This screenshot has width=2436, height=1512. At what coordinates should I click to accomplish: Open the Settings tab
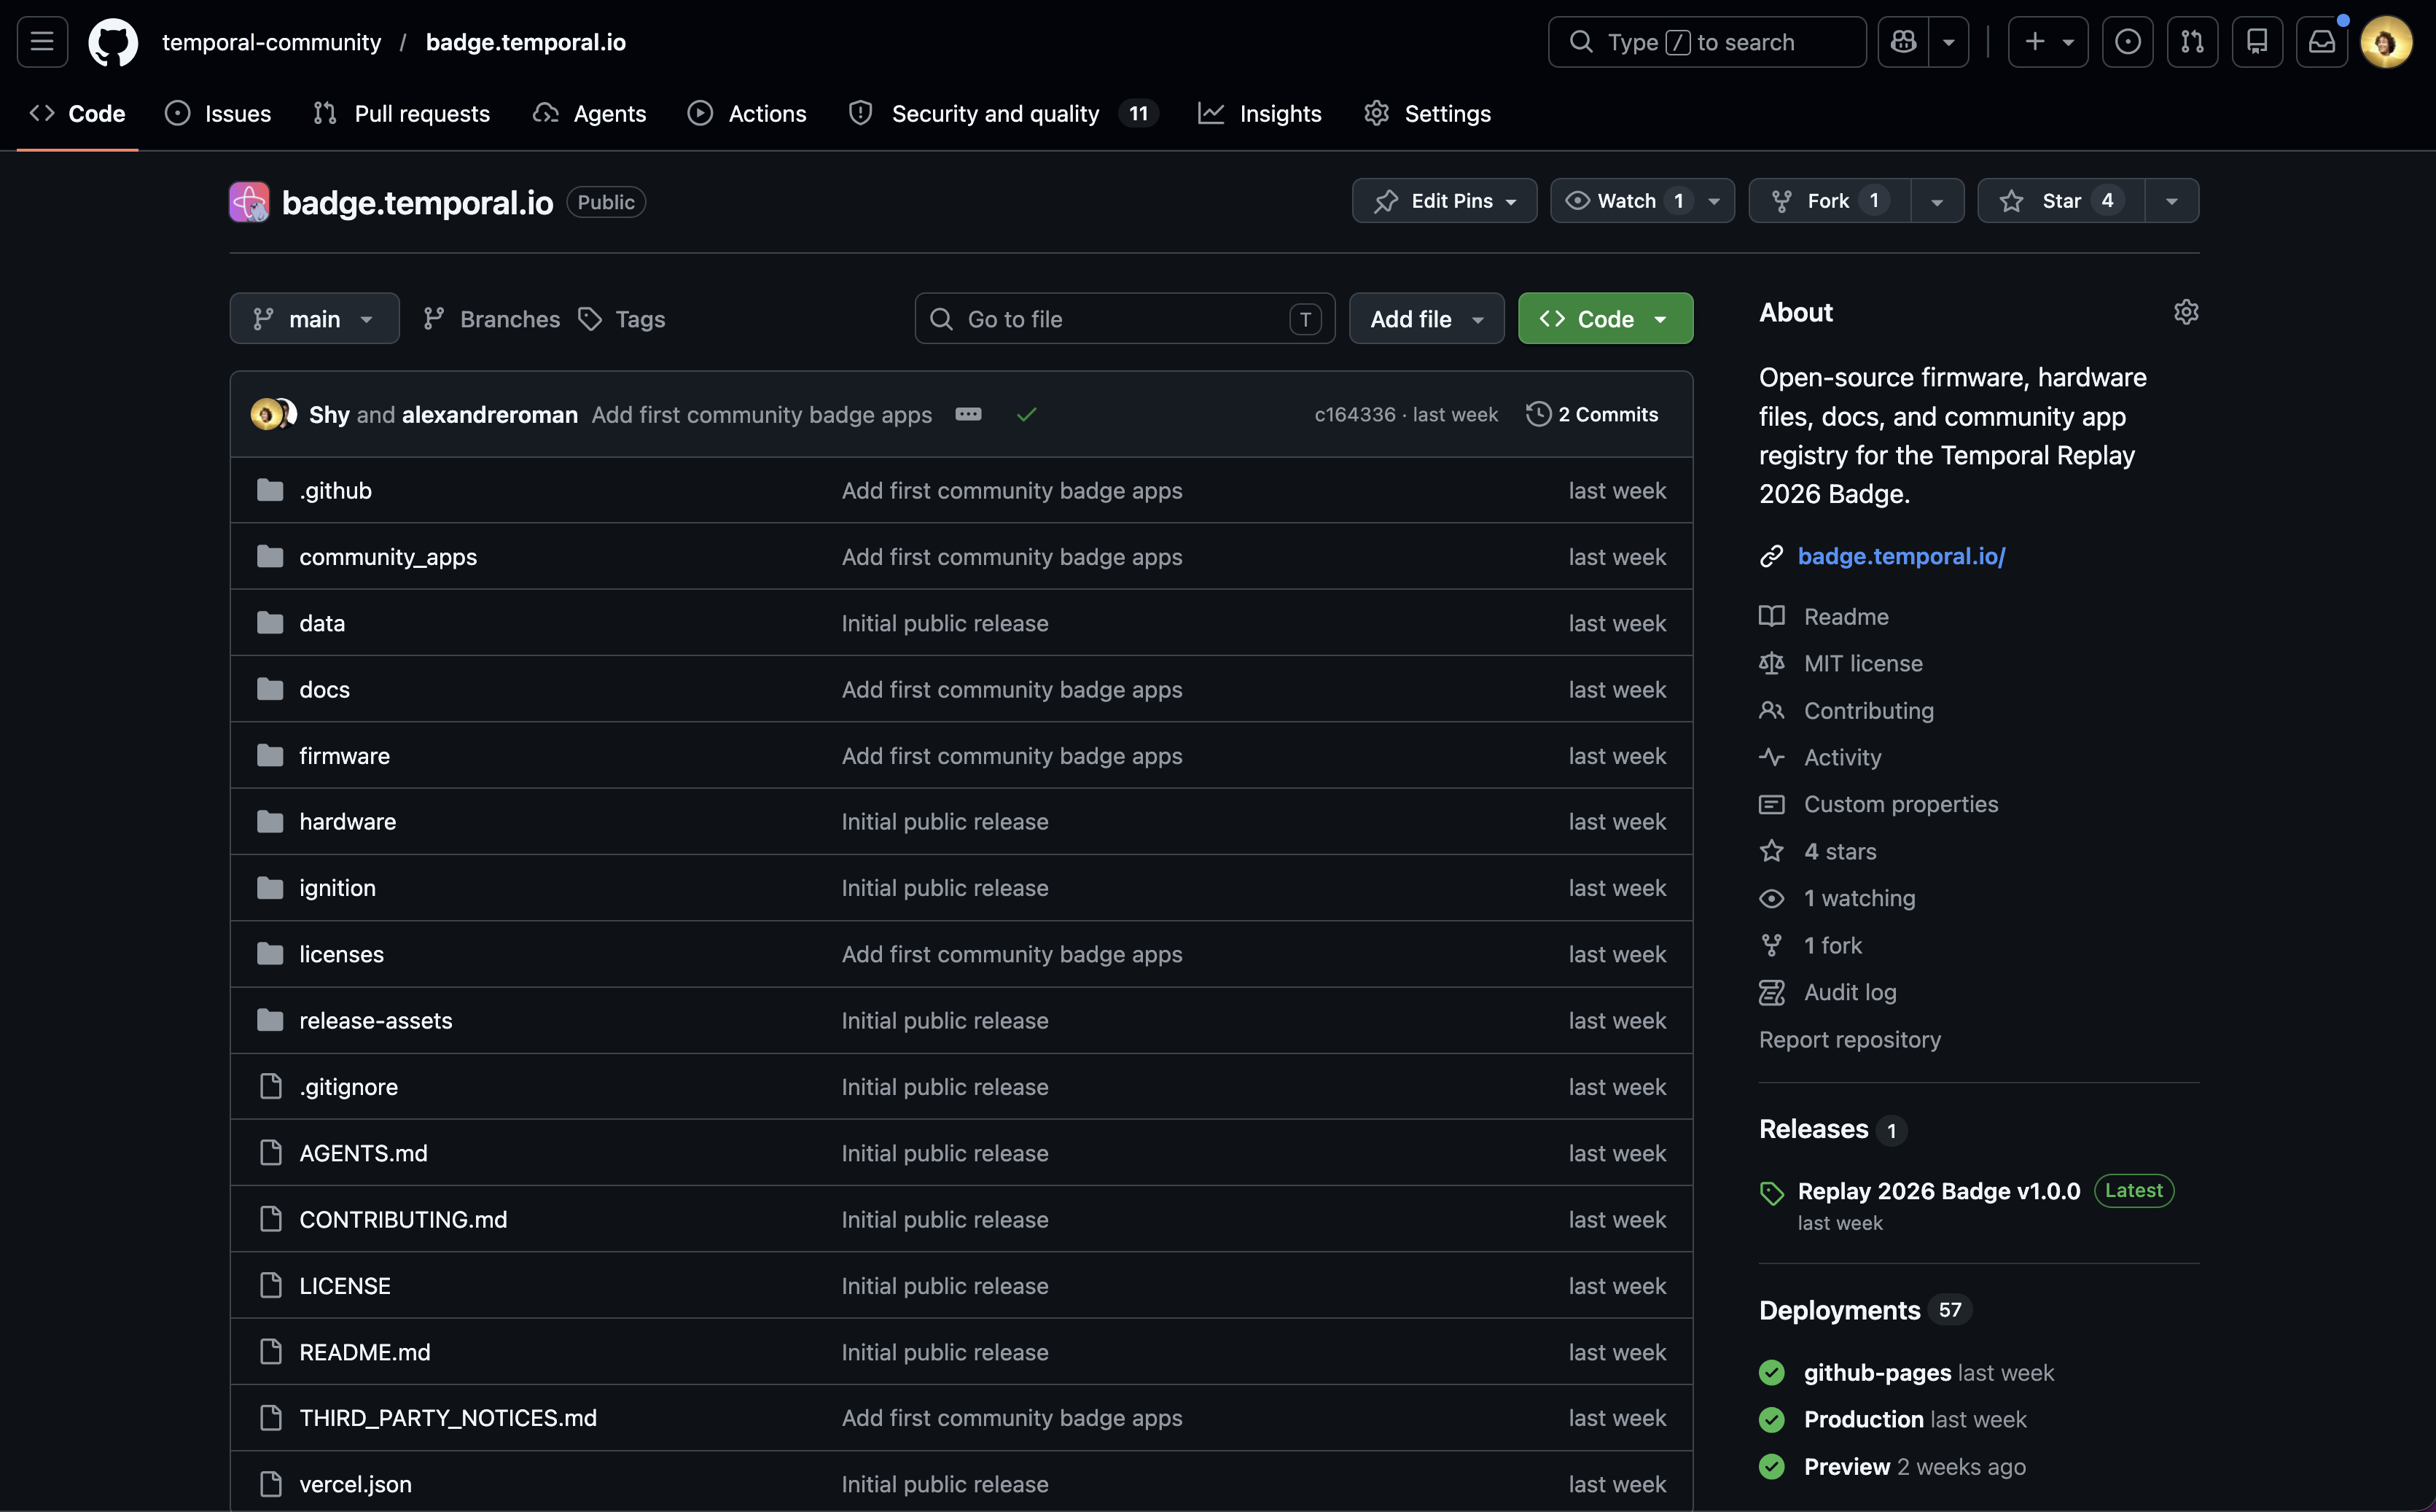(1427, 114)
